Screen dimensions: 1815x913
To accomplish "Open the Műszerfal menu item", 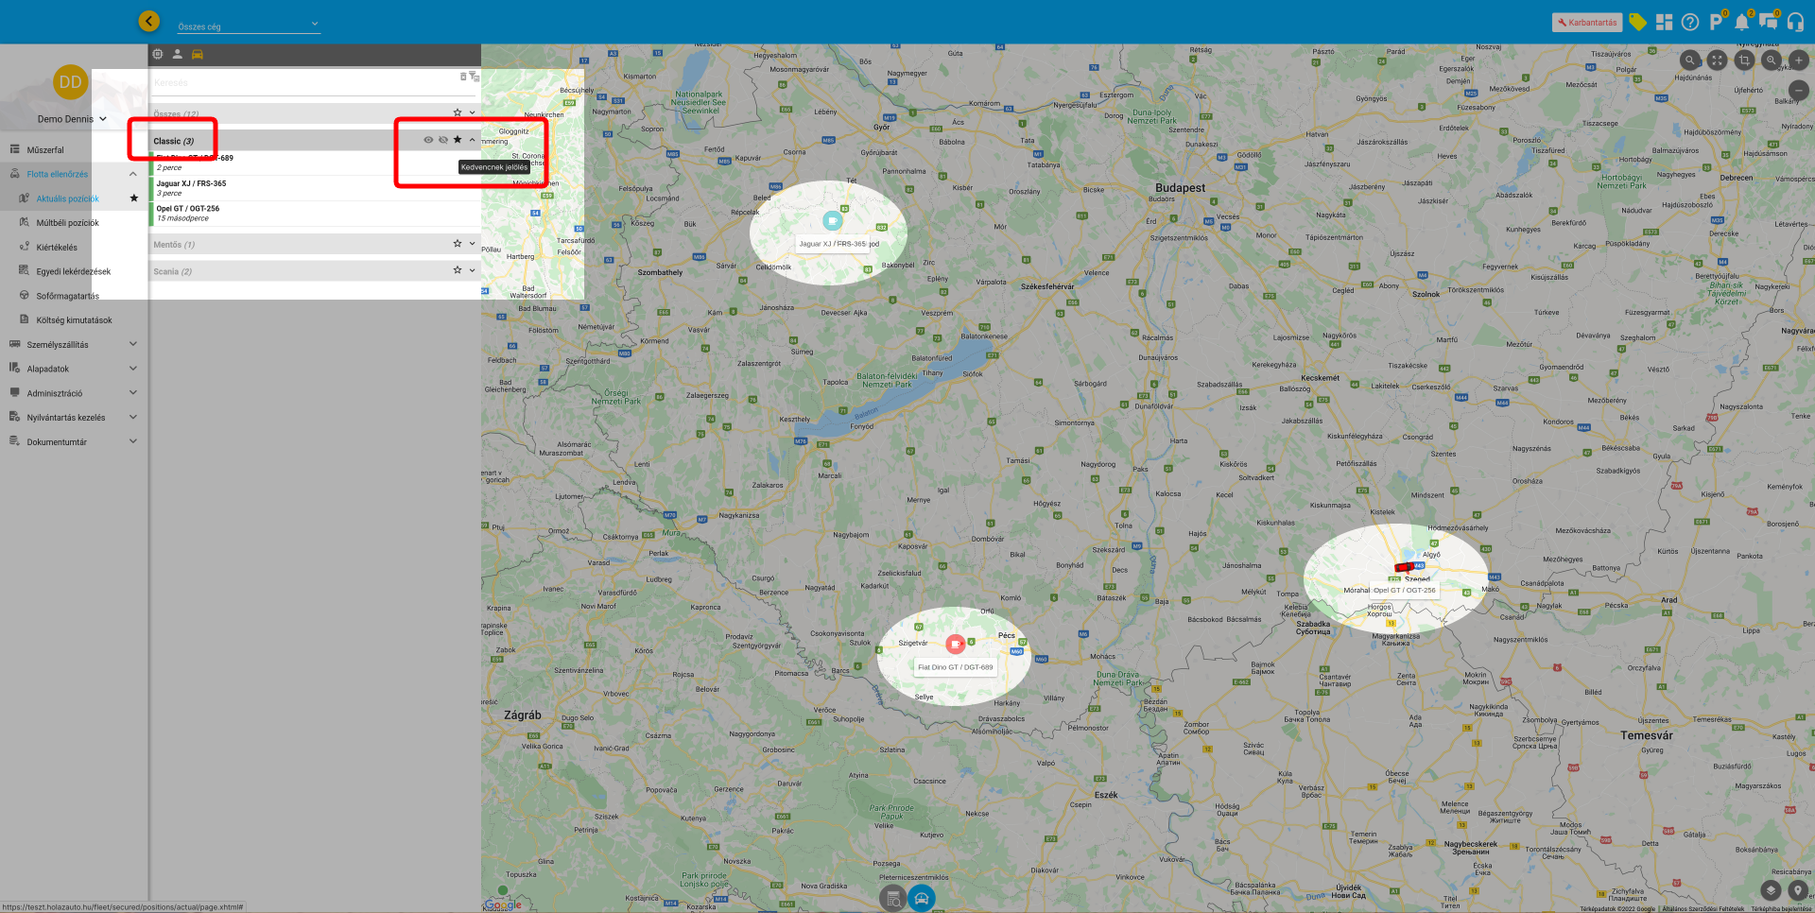I will pos(45,150).
